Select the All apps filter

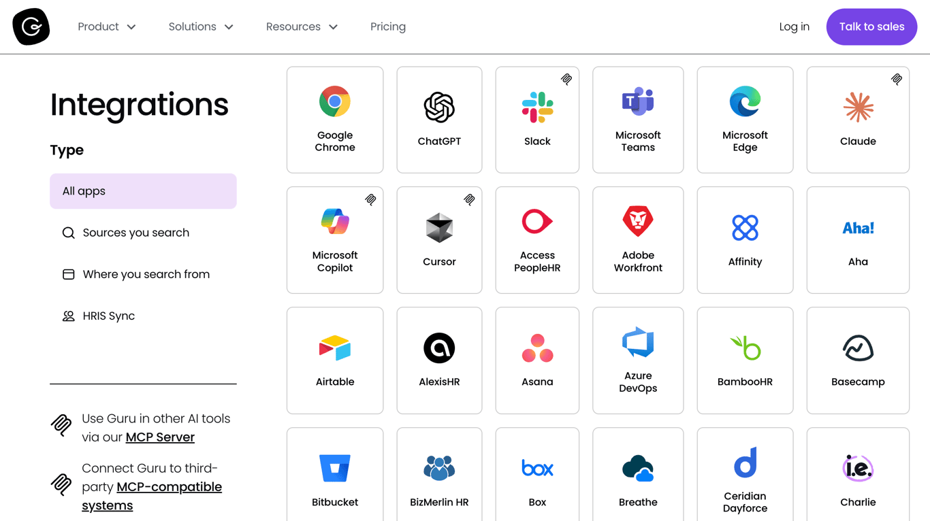tap(143, 191)
